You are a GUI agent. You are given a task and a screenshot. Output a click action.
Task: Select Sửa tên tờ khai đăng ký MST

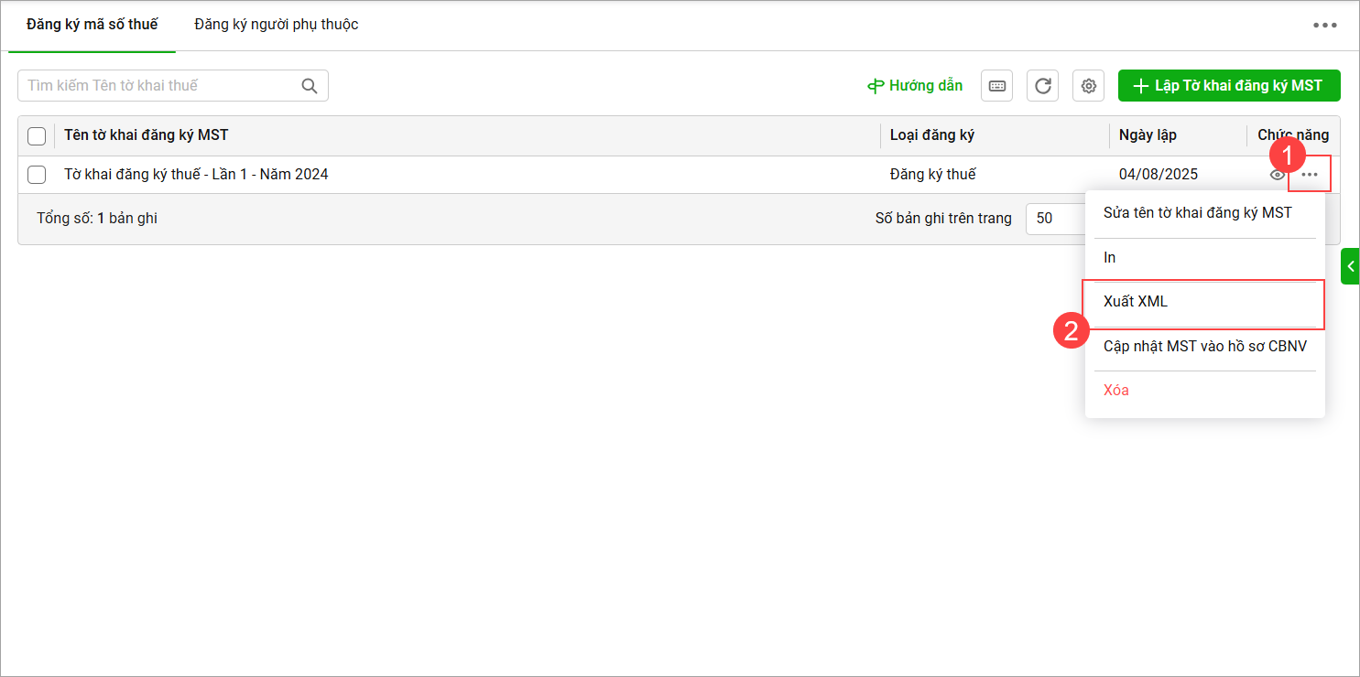click(x=1197, y=213)
